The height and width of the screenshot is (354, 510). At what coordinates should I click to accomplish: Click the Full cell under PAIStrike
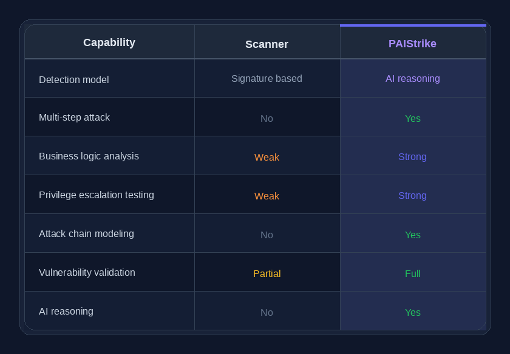412,273
